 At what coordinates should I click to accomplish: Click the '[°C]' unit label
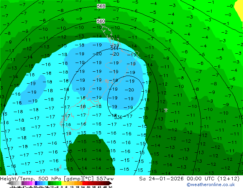(x=88, y=179)
